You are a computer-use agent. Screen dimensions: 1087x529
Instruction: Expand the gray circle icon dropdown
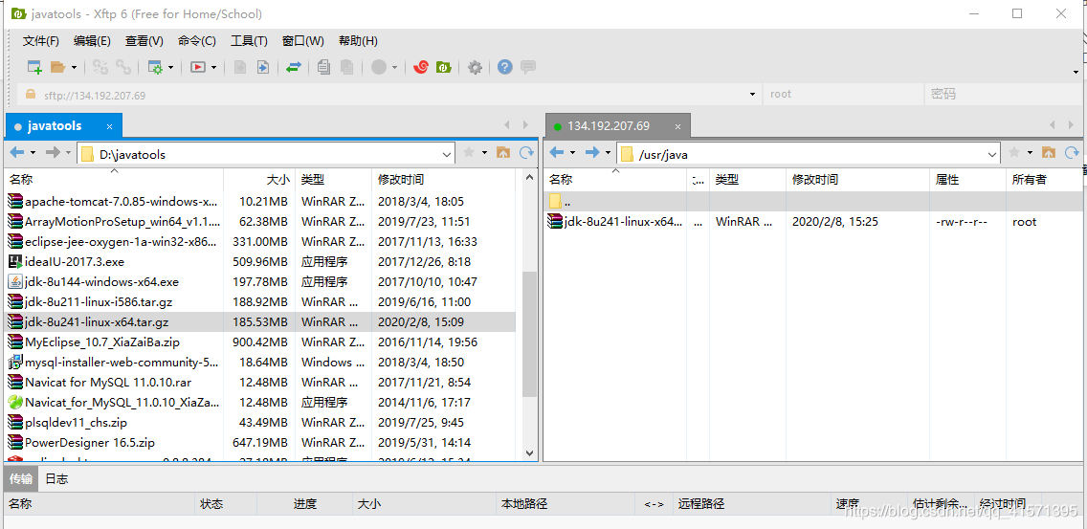[x=395, y=67]
